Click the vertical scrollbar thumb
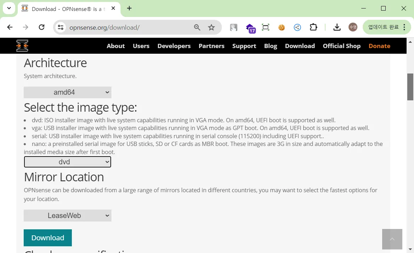The height and width of the screenshot is (253, 414). pos(410,87)
